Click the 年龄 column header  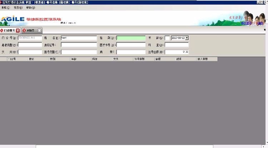pyautogui.click(x=81, y=59)
